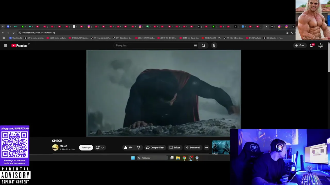Viewport: 330px width, 185px height.
Task: Open File Explorer from taskbar
Action: pos(178,158)
